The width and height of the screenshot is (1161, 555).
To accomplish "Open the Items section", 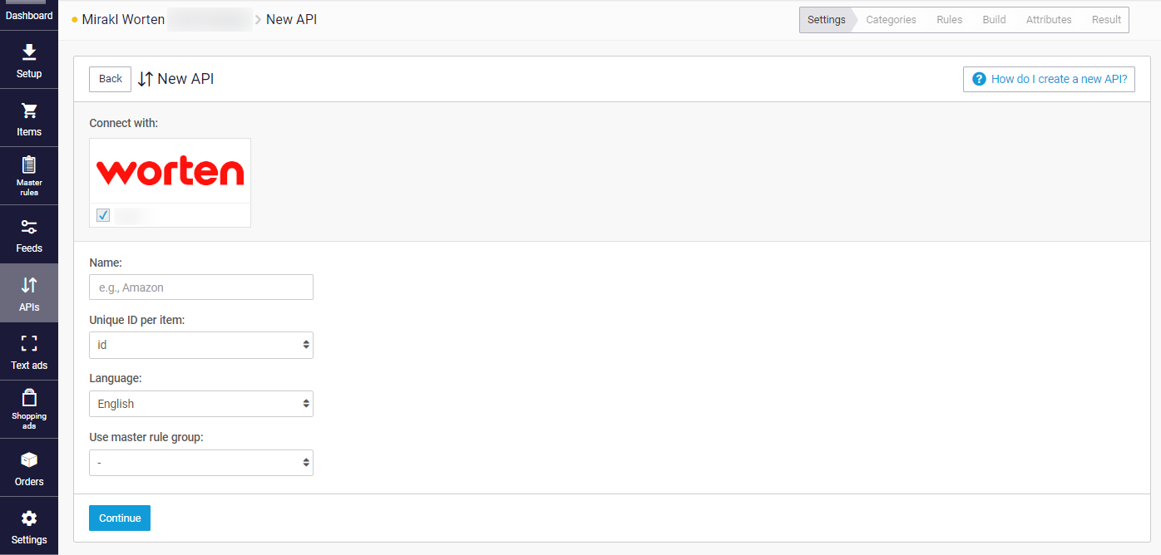I will (x=29, y=118).
